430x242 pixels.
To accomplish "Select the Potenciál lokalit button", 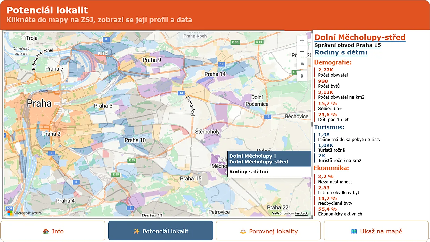I will click(161, 231).
